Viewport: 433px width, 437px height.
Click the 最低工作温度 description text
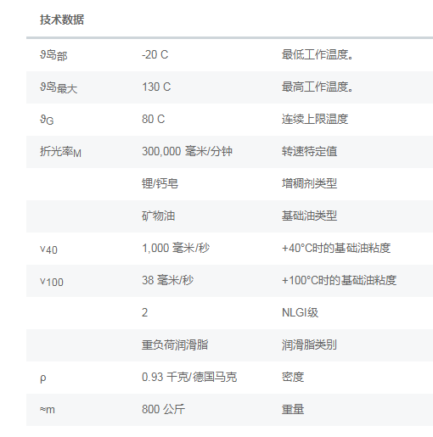click(318, 54)
